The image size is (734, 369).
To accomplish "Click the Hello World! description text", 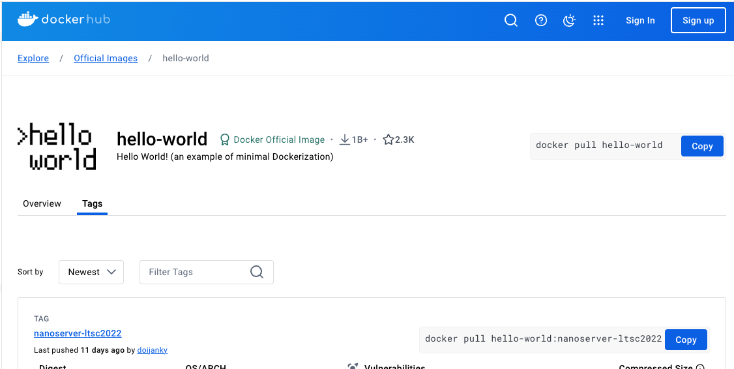I will [x=225, y=157].
